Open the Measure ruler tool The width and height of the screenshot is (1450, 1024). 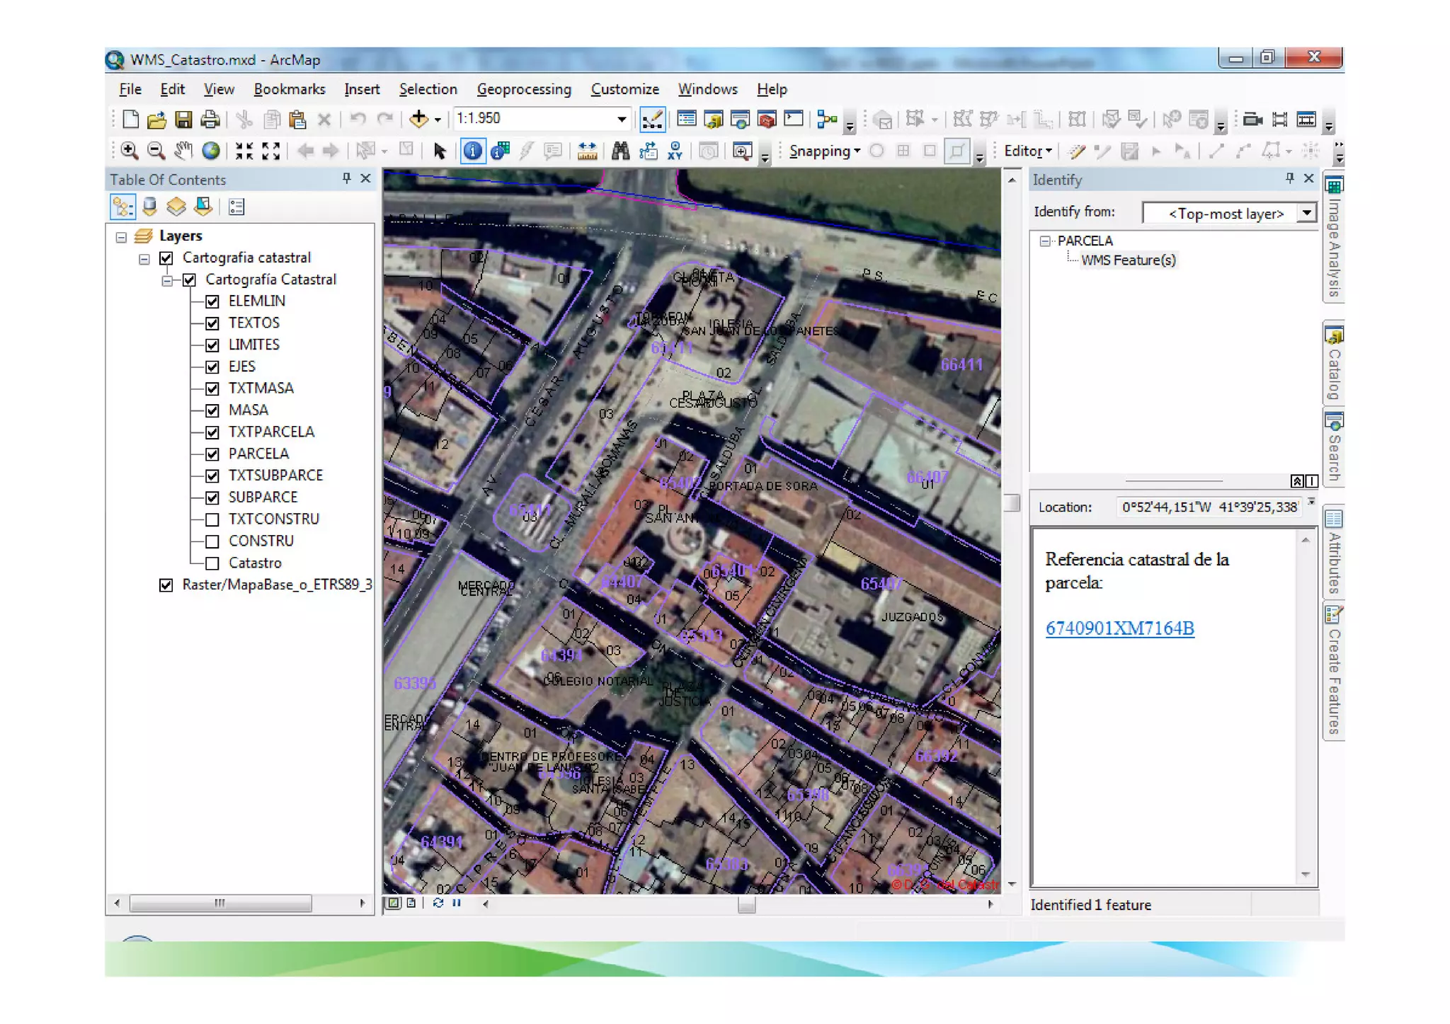[587, 151]
